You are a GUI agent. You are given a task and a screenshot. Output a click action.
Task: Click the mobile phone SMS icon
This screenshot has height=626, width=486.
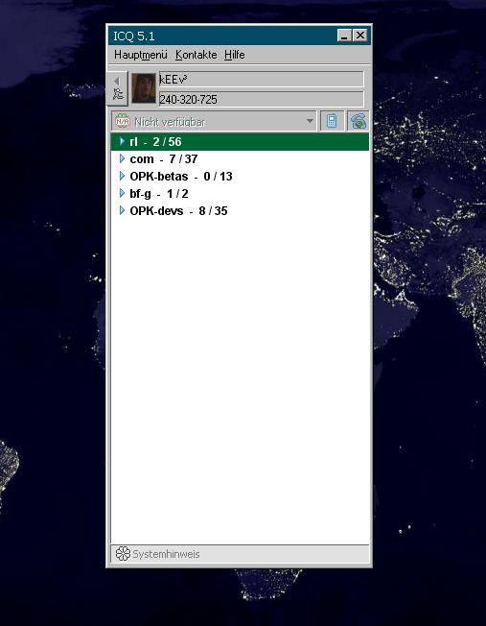pyautogui.click(x=332, y=121)
